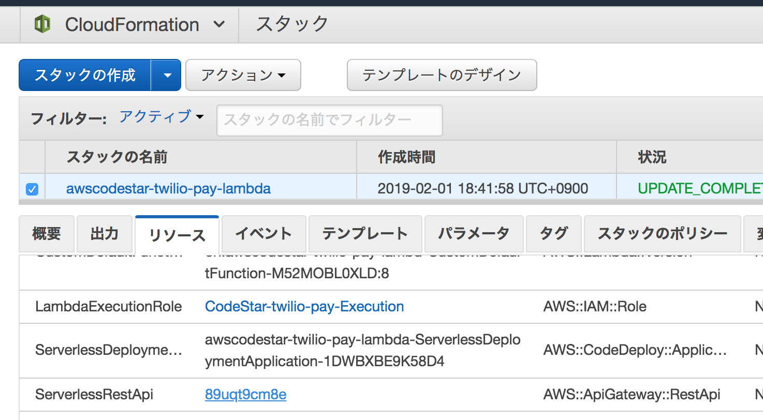This screenshot has height=420, width=763.
Task: Click the ServerlessRestApi logical ID cell
Action: pos(94,395)
